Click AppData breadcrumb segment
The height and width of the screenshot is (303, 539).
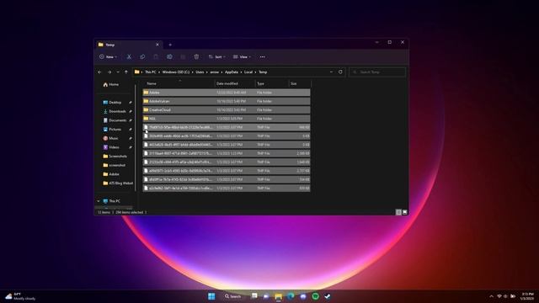click(x=232, y=72)
